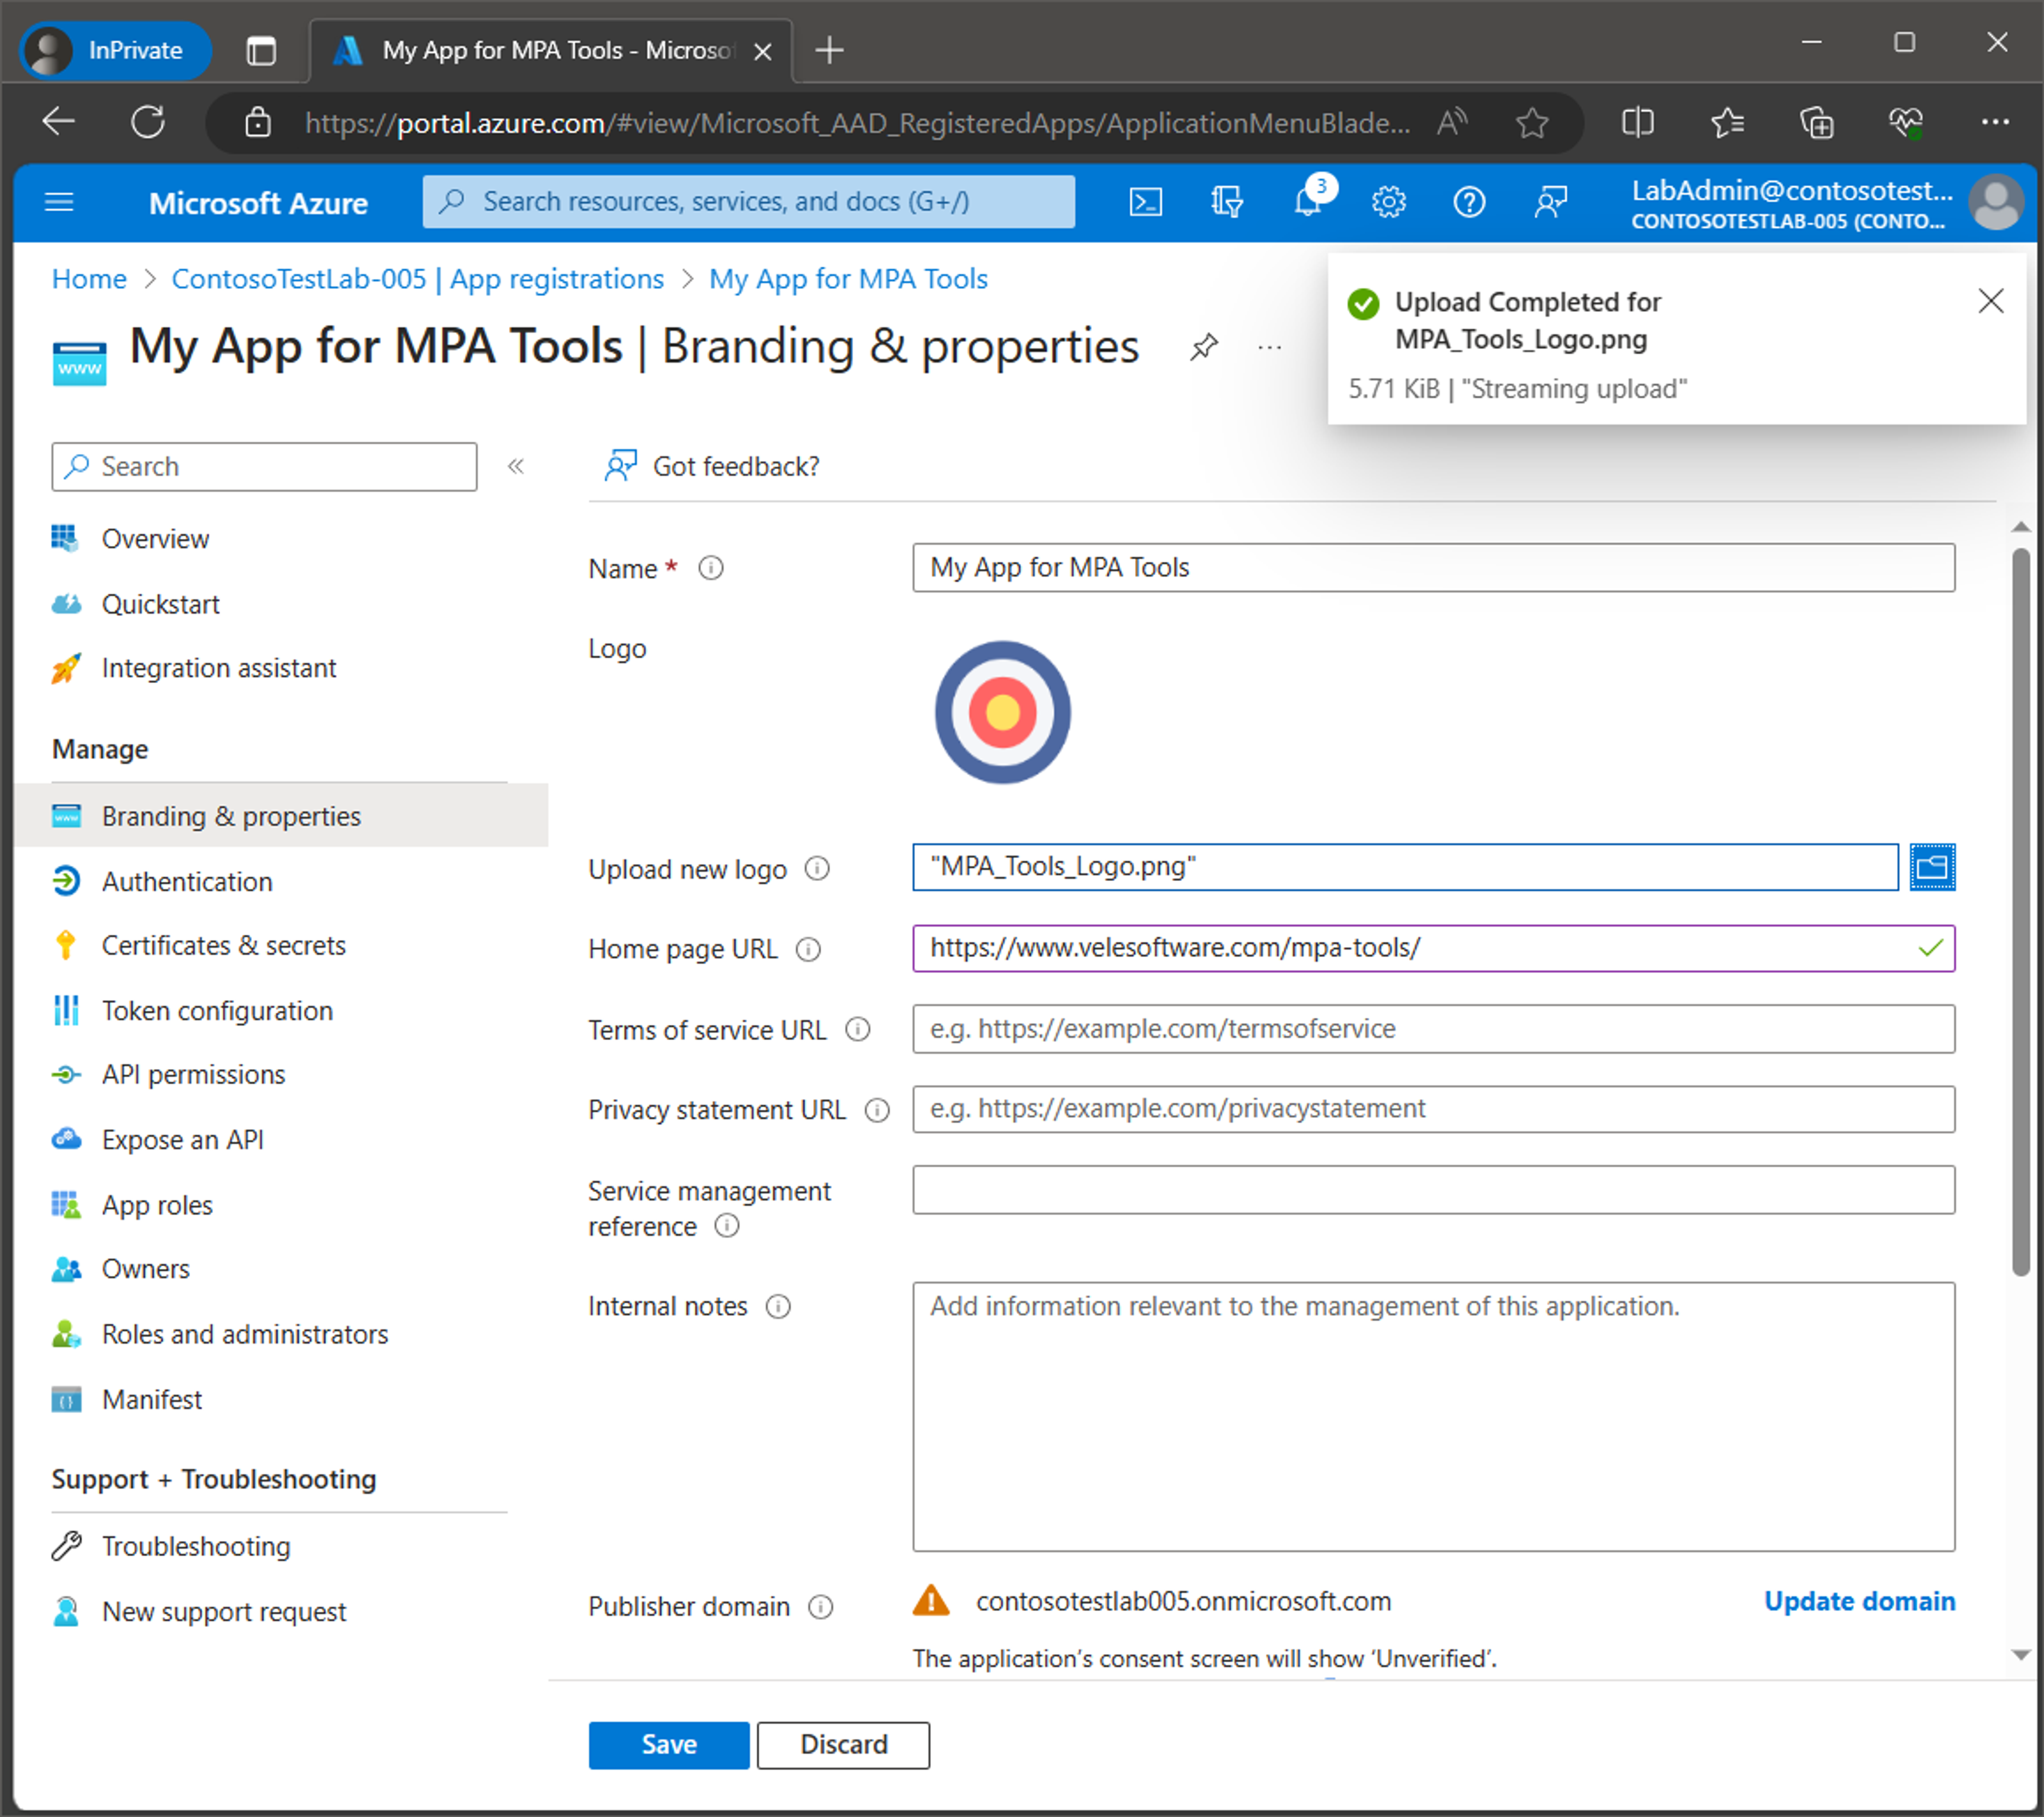This screenshot has width=2044, height=1817.
Task: Select Branding & properties in Manage
Action: pos(282,816)
